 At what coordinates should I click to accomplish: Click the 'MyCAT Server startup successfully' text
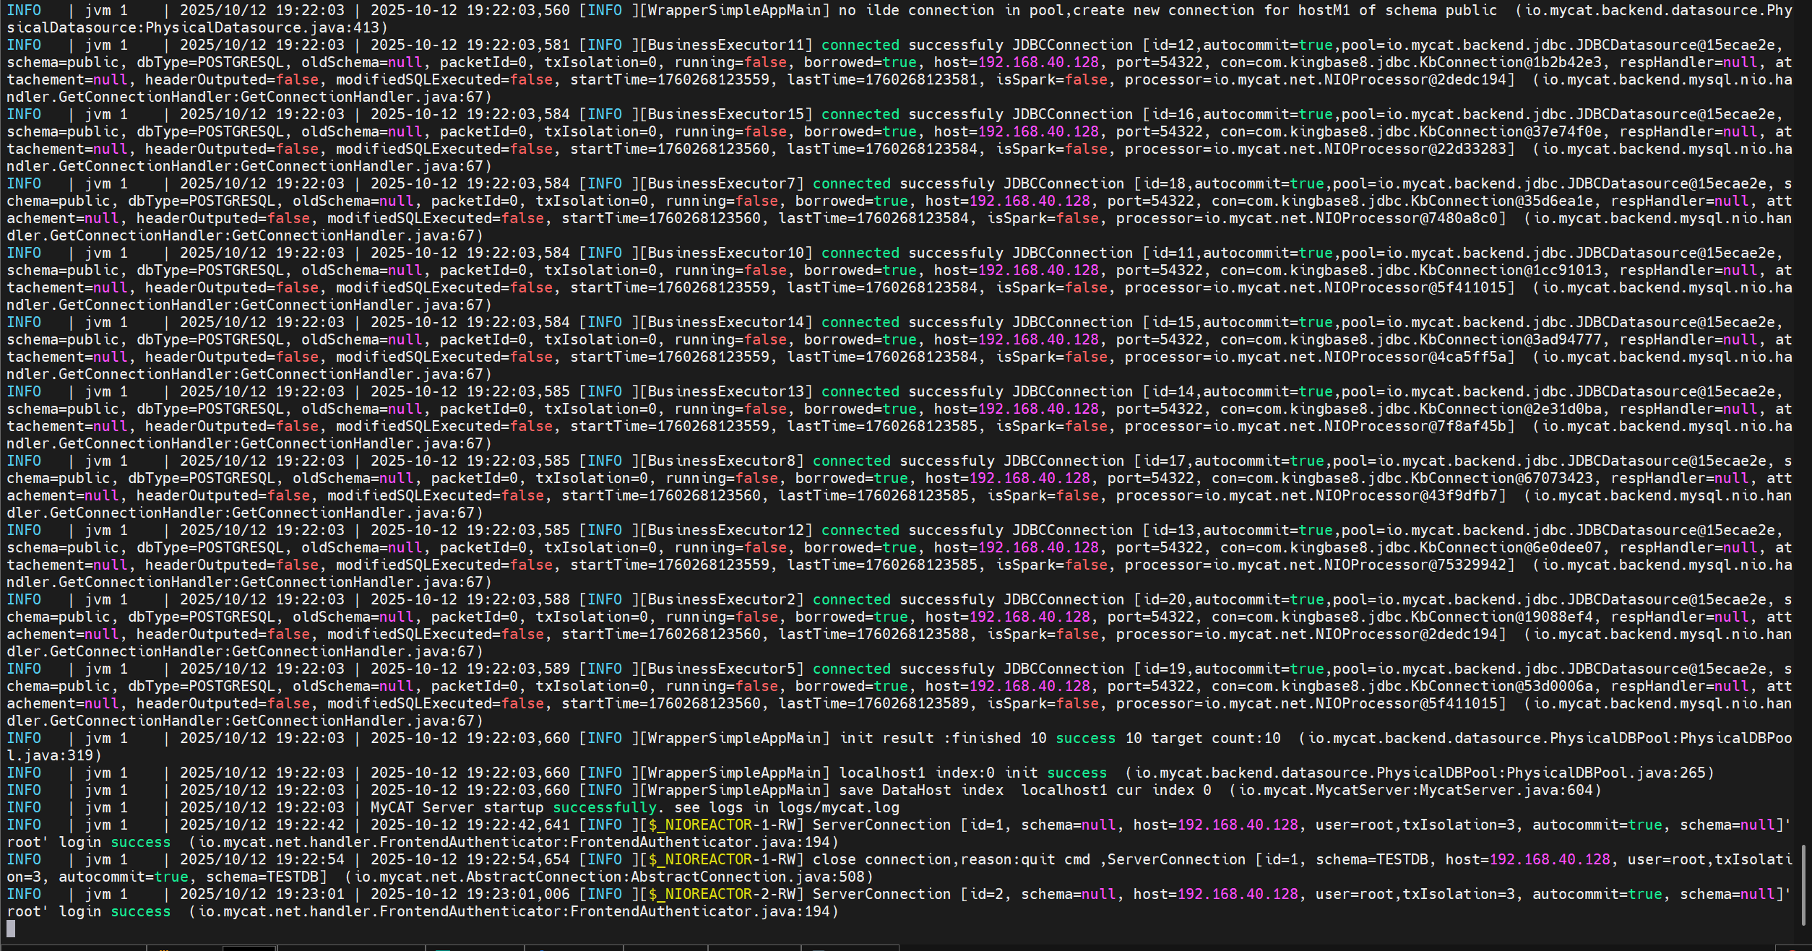(x=514, y=807)
